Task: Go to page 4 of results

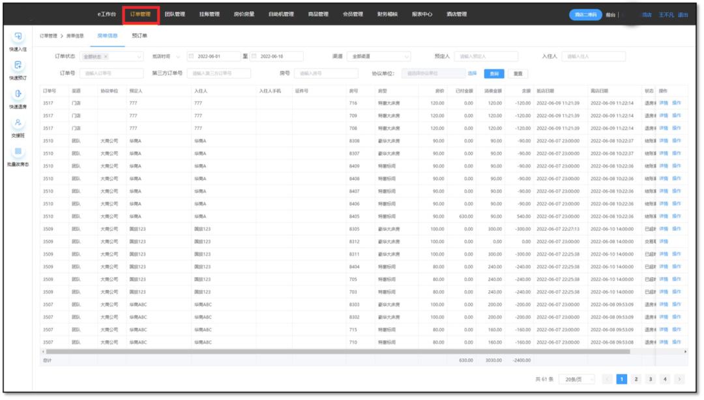Action: [666, 379]
